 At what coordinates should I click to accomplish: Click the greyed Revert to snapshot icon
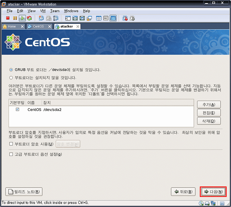(49, 18)
